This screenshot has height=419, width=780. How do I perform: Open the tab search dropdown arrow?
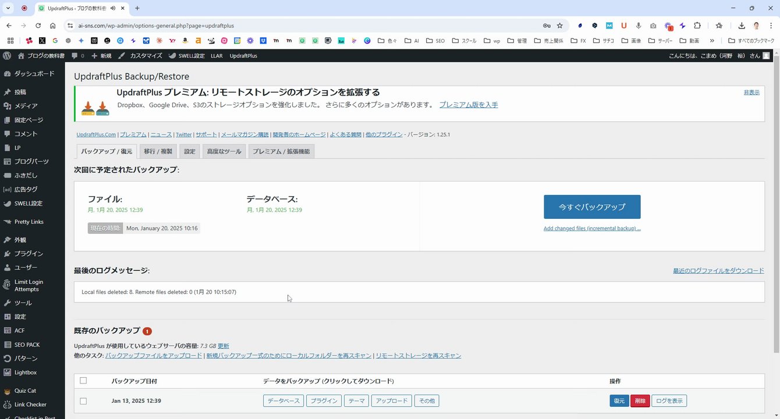point(8,8)
